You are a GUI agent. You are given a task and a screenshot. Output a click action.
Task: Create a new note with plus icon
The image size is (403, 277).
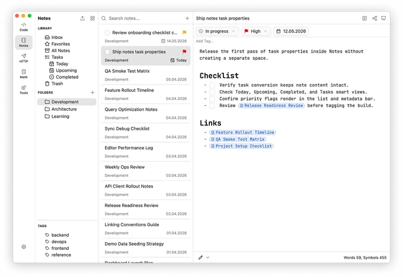pyautogui.click(x=187, y=18)
